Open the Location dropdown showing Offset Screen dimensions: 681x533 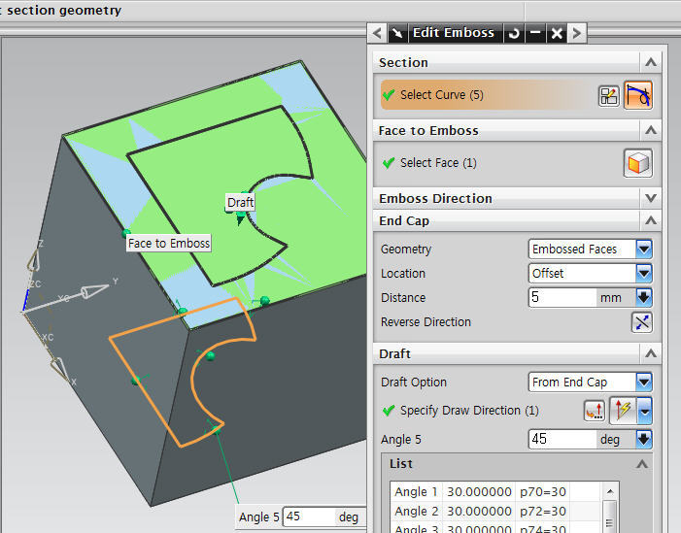(644, 274)
